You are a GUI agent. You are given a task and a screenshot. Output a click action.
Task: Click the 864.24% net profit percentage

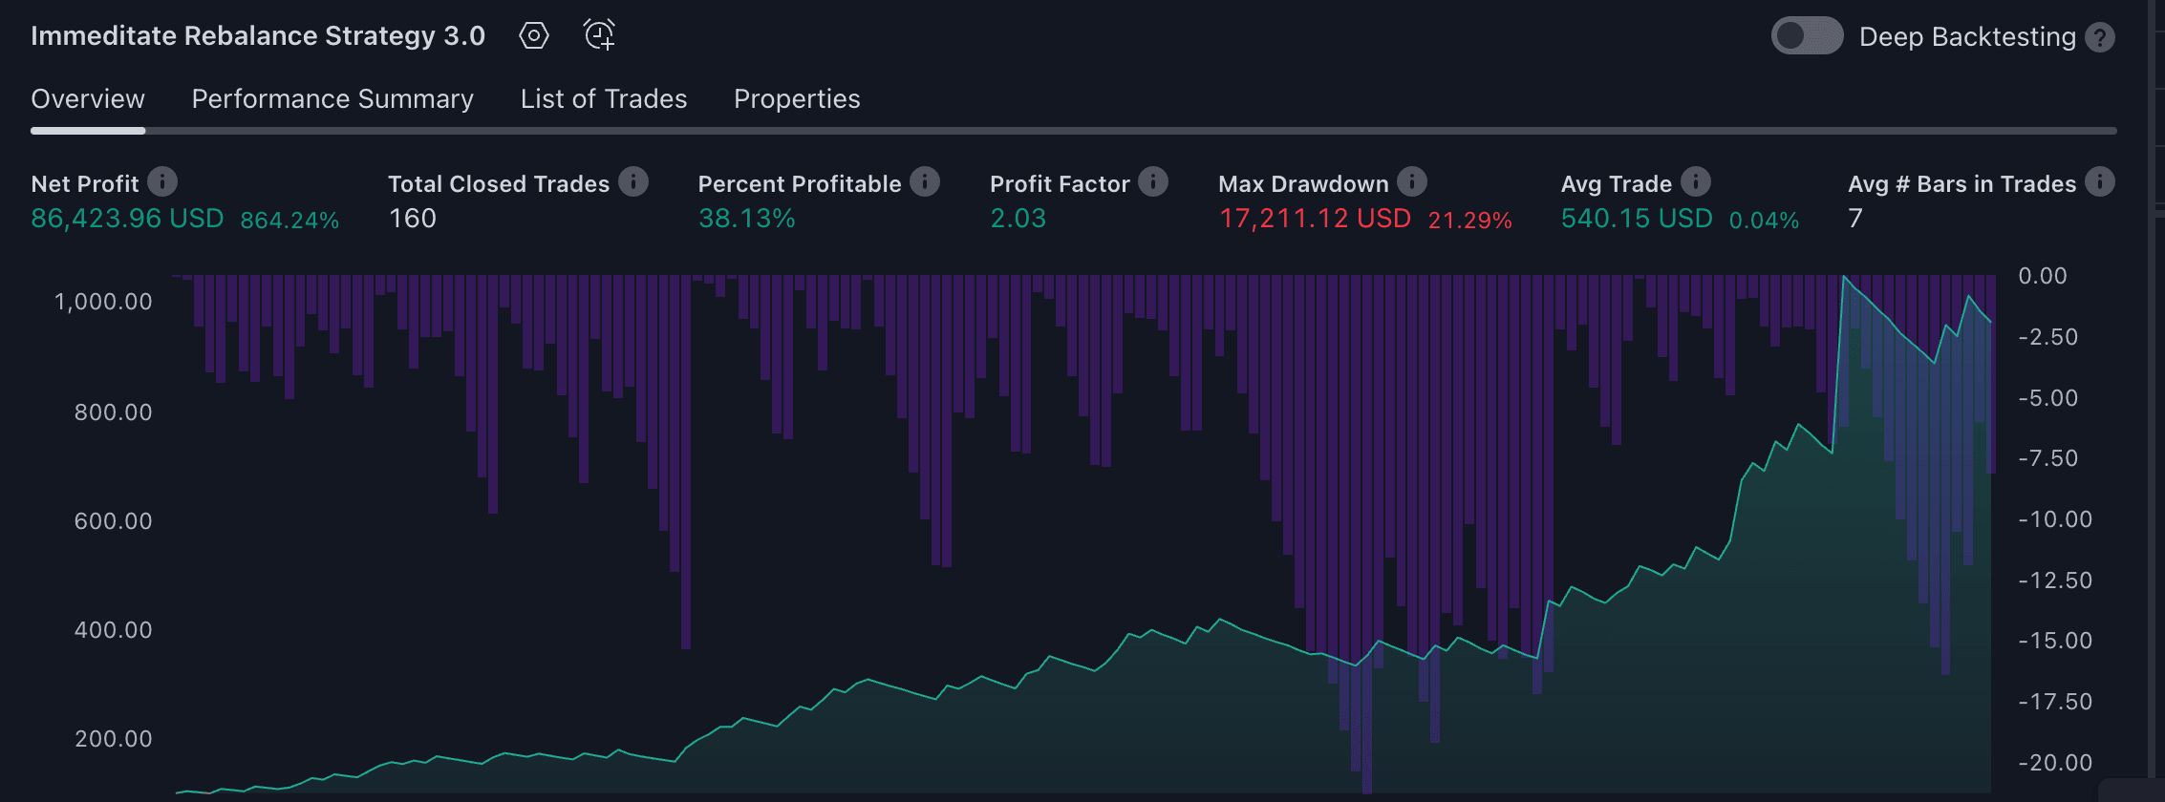pos(289,221)
